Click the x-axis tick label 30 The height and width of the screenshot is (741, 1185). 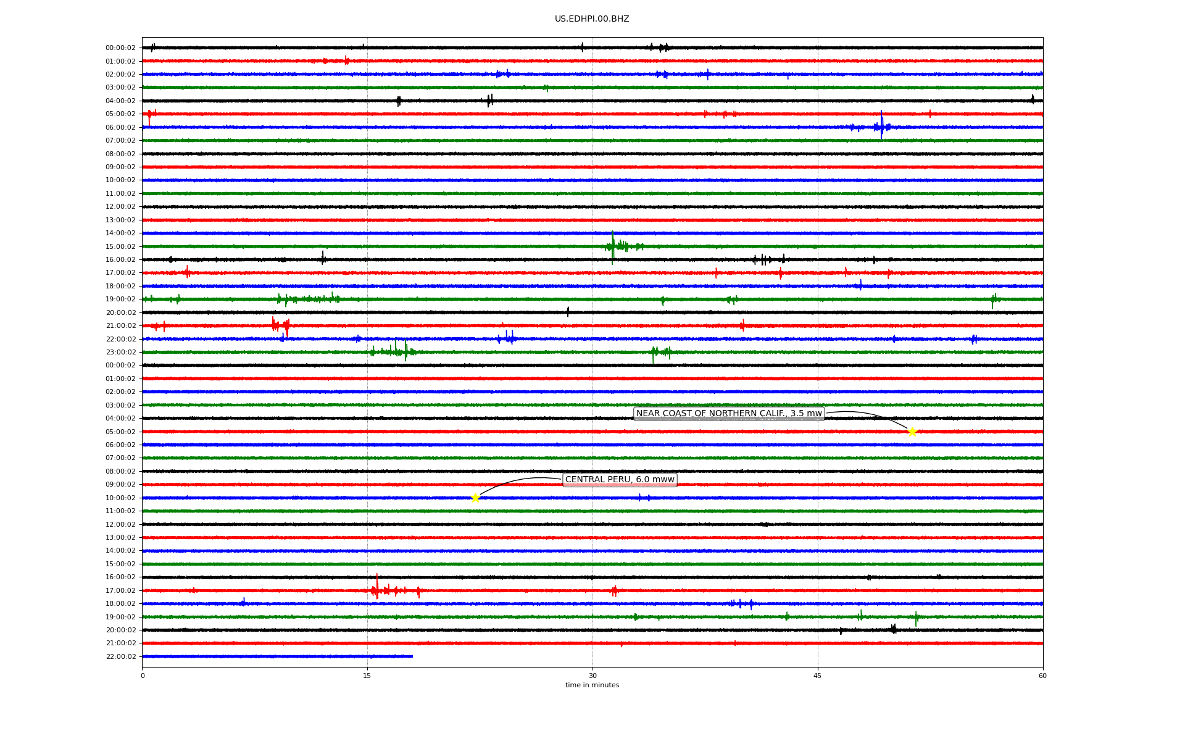pos(592,676)
